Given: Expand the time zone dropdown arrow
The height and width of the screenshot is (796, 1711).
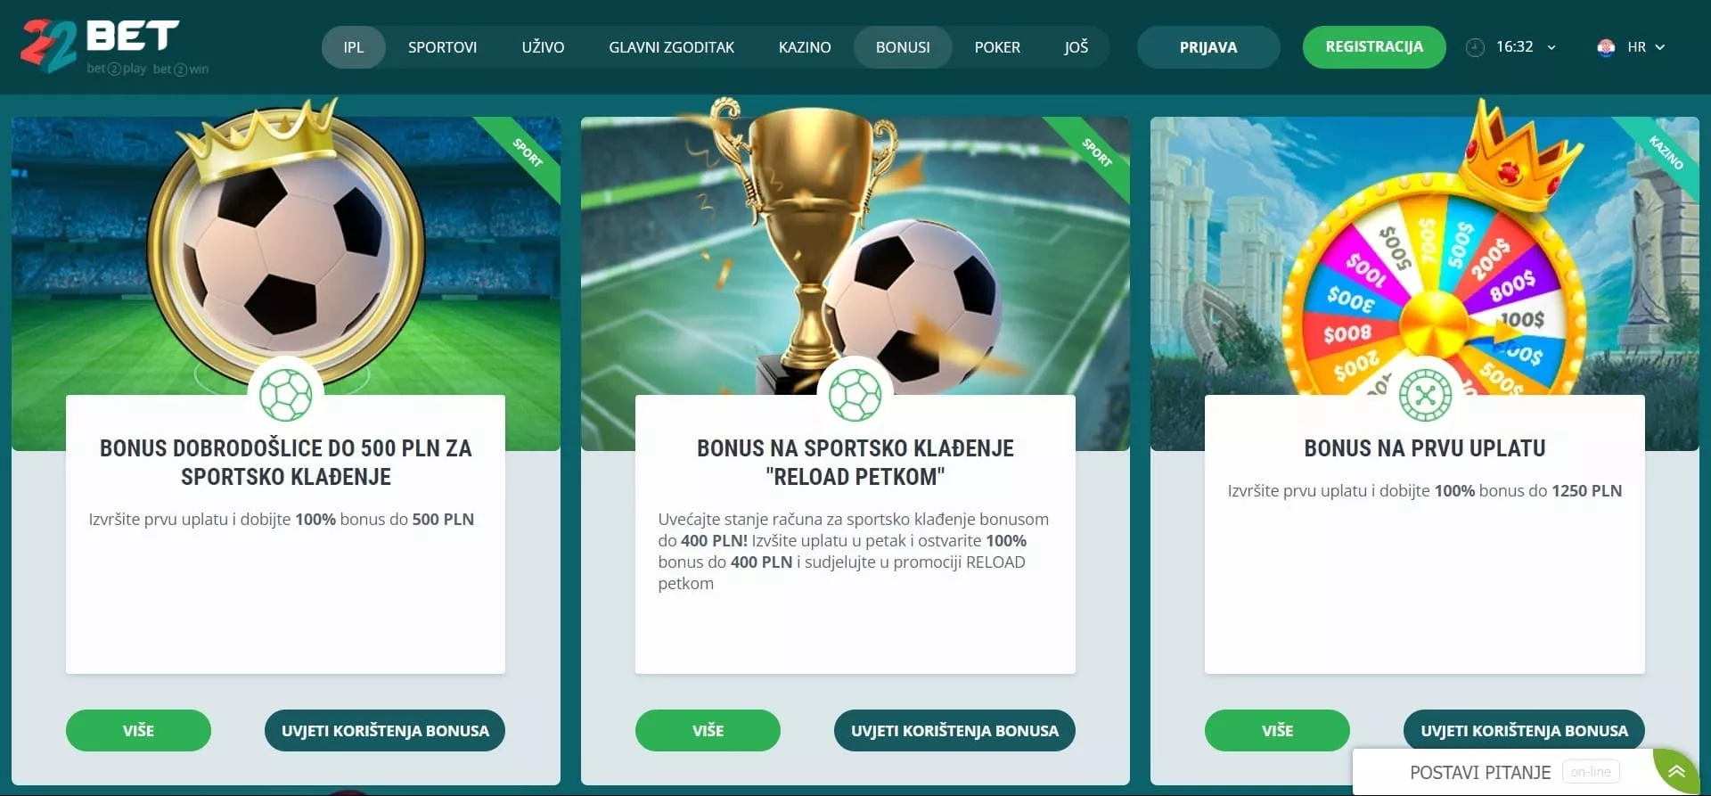Looking at the screenshot, I should 1551,47.
